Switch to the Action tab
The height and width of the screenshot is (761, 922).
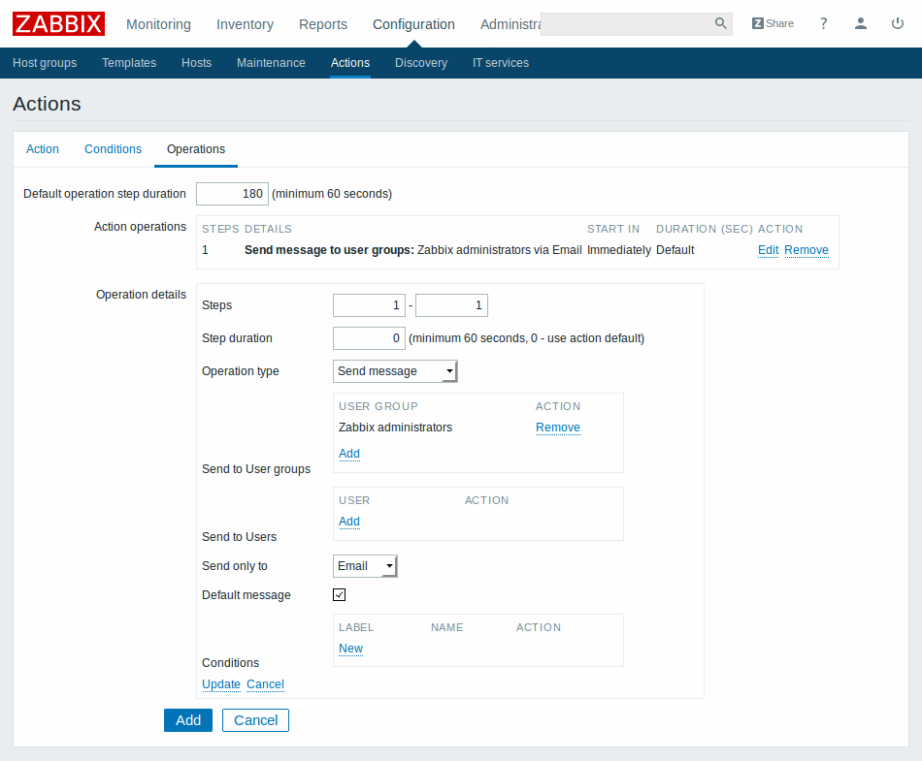(x=43, y=149)
